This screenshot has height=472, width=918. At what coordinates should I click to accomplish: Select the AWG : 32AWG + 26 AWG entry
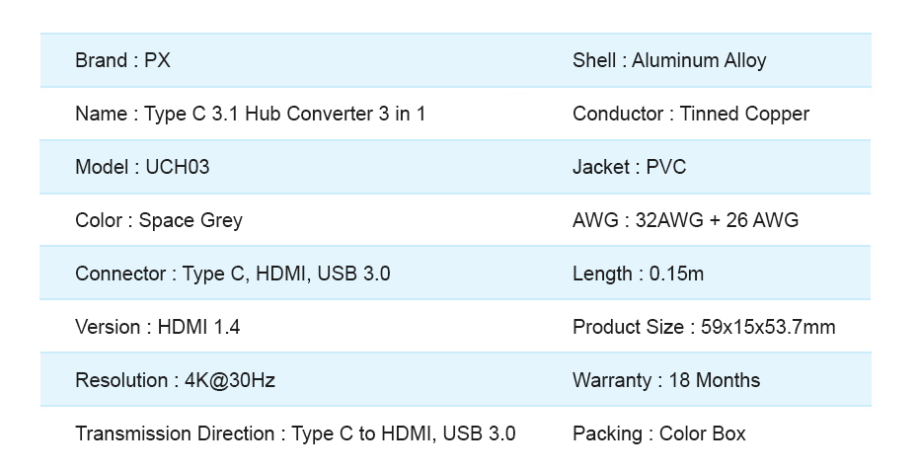(x=686, y=220)
